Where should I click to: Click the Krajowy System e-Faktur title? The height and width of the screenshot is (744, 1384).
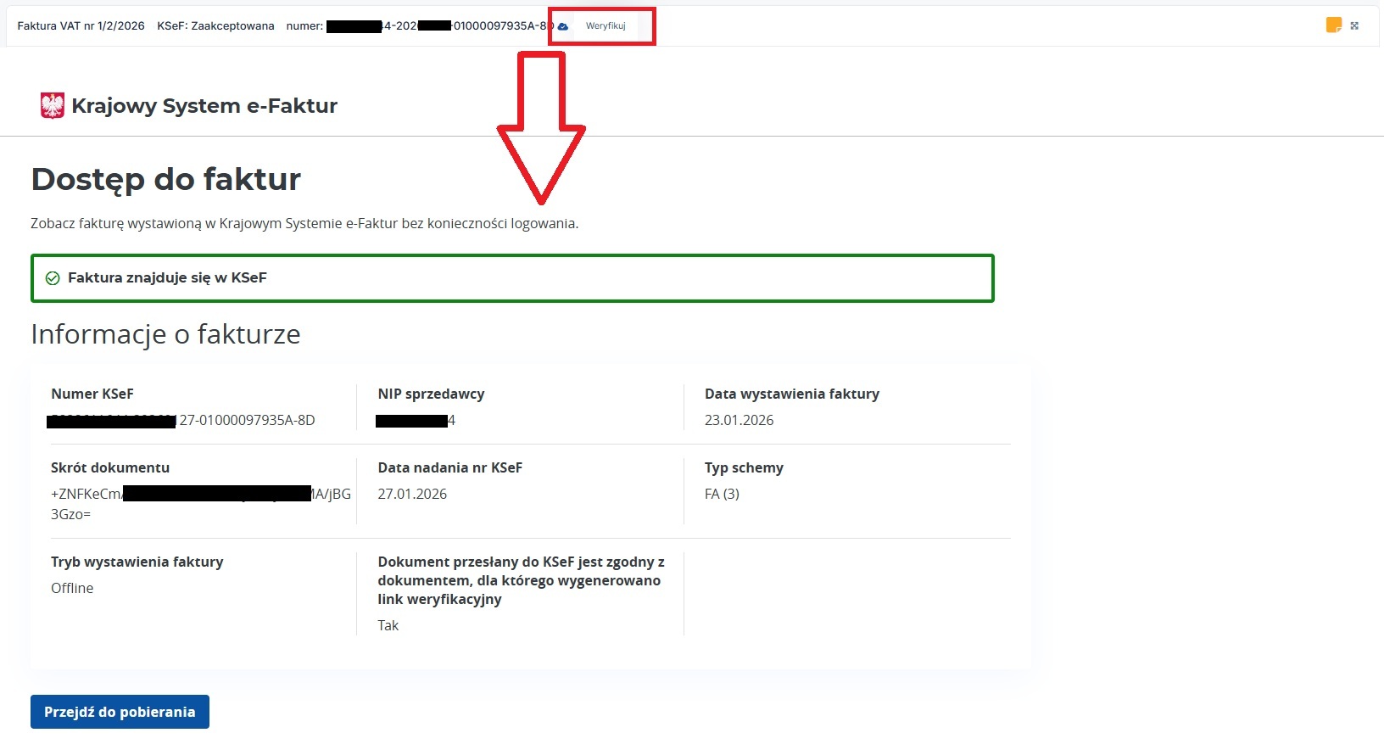204,106
